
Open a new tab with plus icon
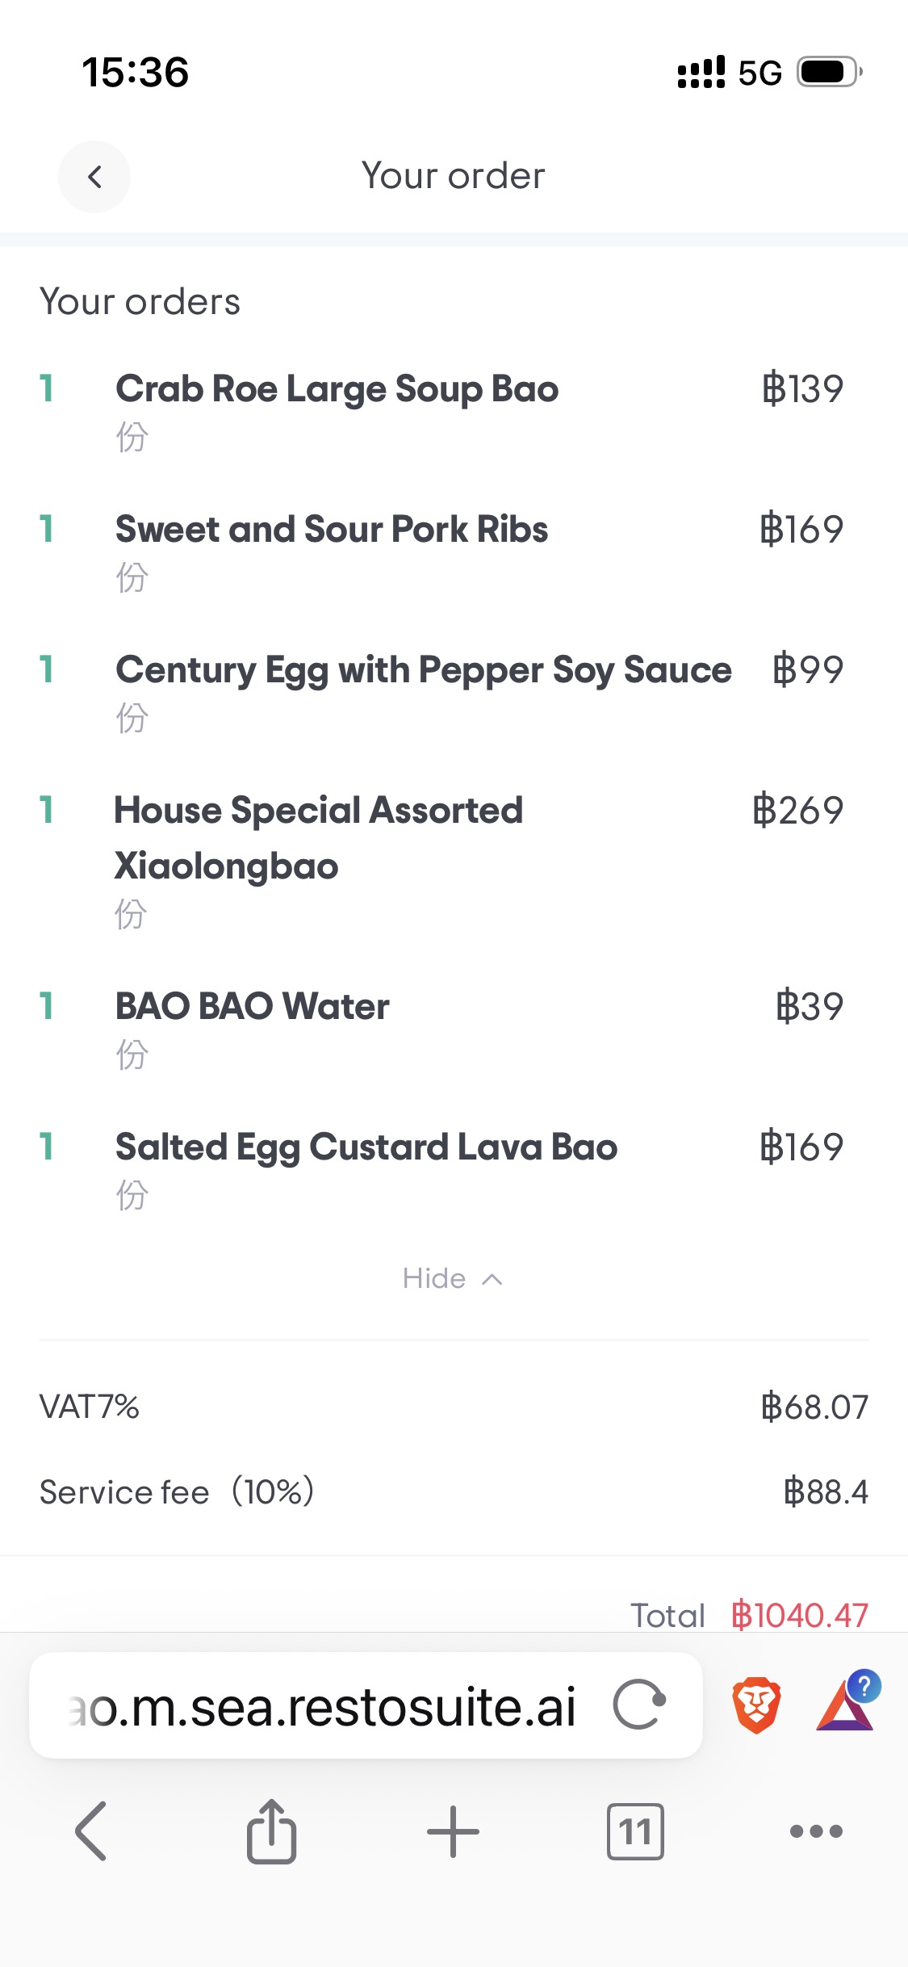tap(453, 1831)
